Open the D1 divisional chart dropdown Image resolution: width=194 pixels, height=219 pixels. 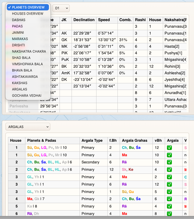61,8
